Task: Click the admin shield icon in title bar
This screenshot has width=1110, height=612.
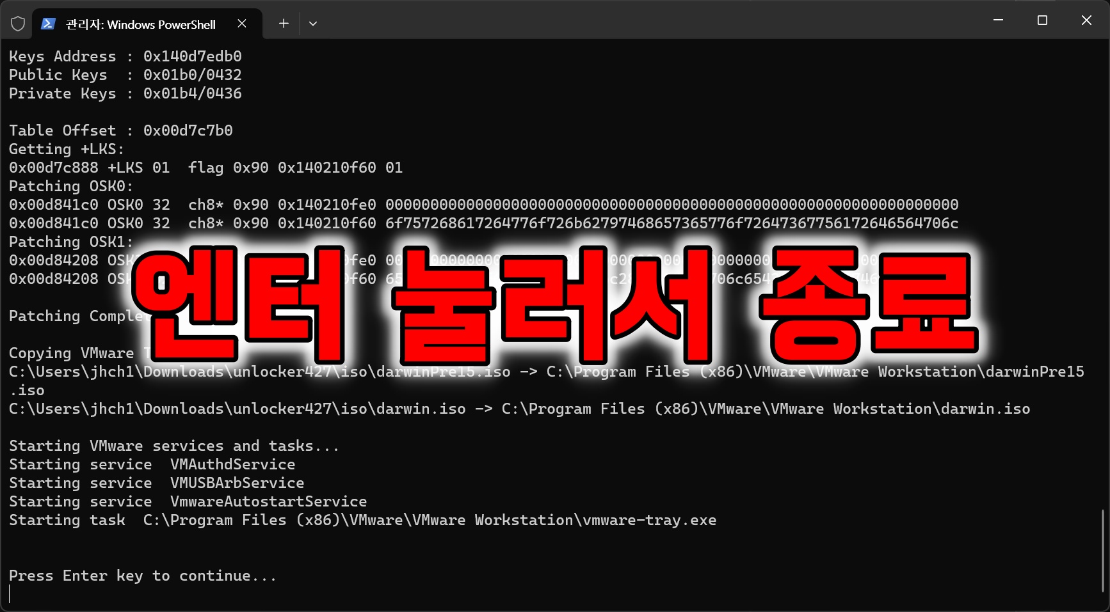Action: (18, 24)
